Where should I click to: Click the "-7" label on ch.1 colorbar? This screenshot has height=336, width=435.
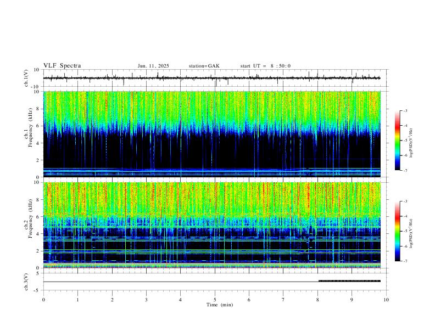pos(405,170)
